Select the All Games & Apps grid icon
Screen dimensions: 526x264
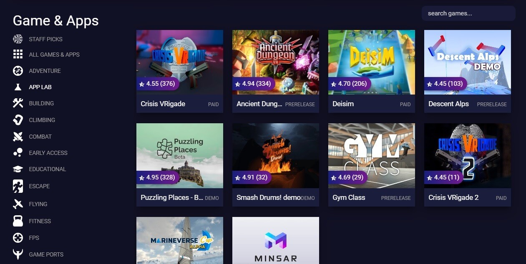tap(18, 54)
